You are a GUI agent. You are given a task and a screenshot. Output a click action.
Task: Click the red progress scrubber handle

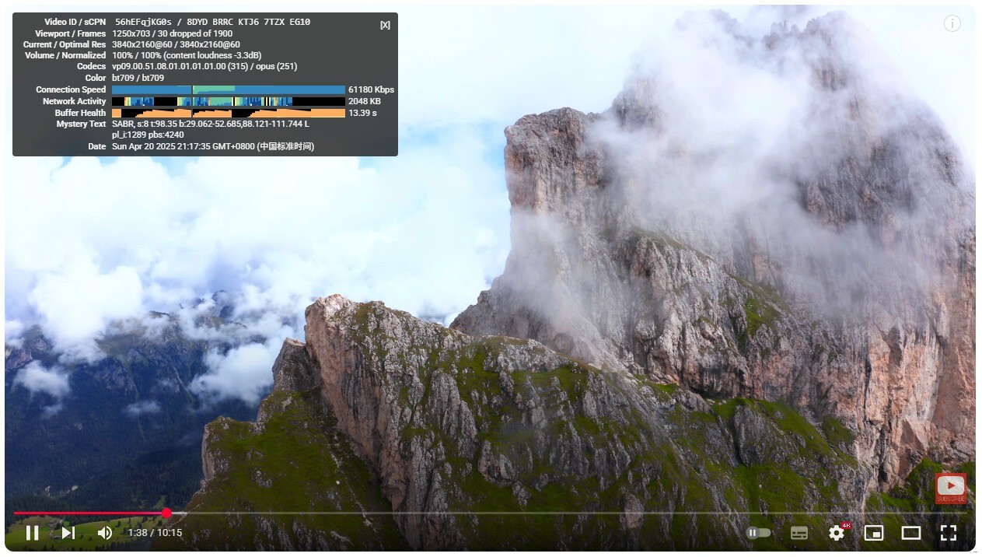tap(166, 513)
